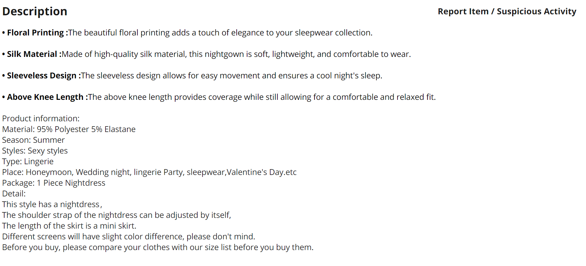The image size is (586, 266).
Task: Select the Above Knee Length bold label
Action: click(48, 97)
